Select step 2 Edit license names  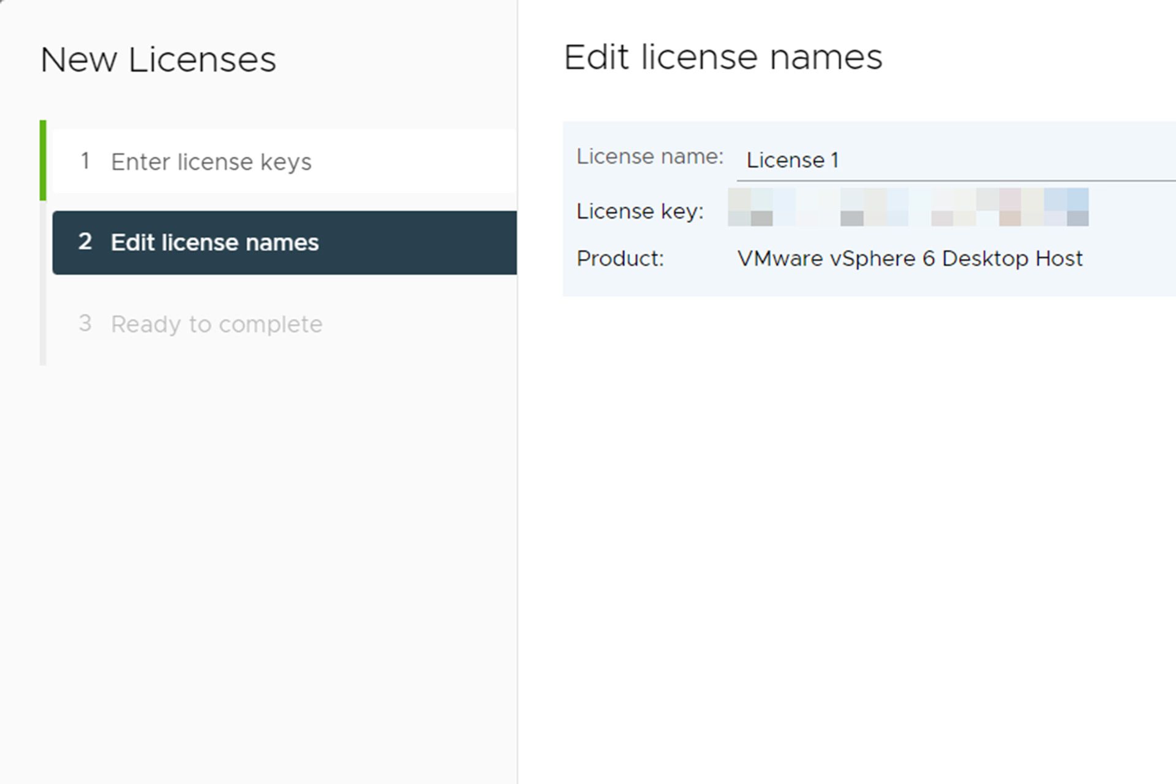pyautogui.click(x=285, y=243)
